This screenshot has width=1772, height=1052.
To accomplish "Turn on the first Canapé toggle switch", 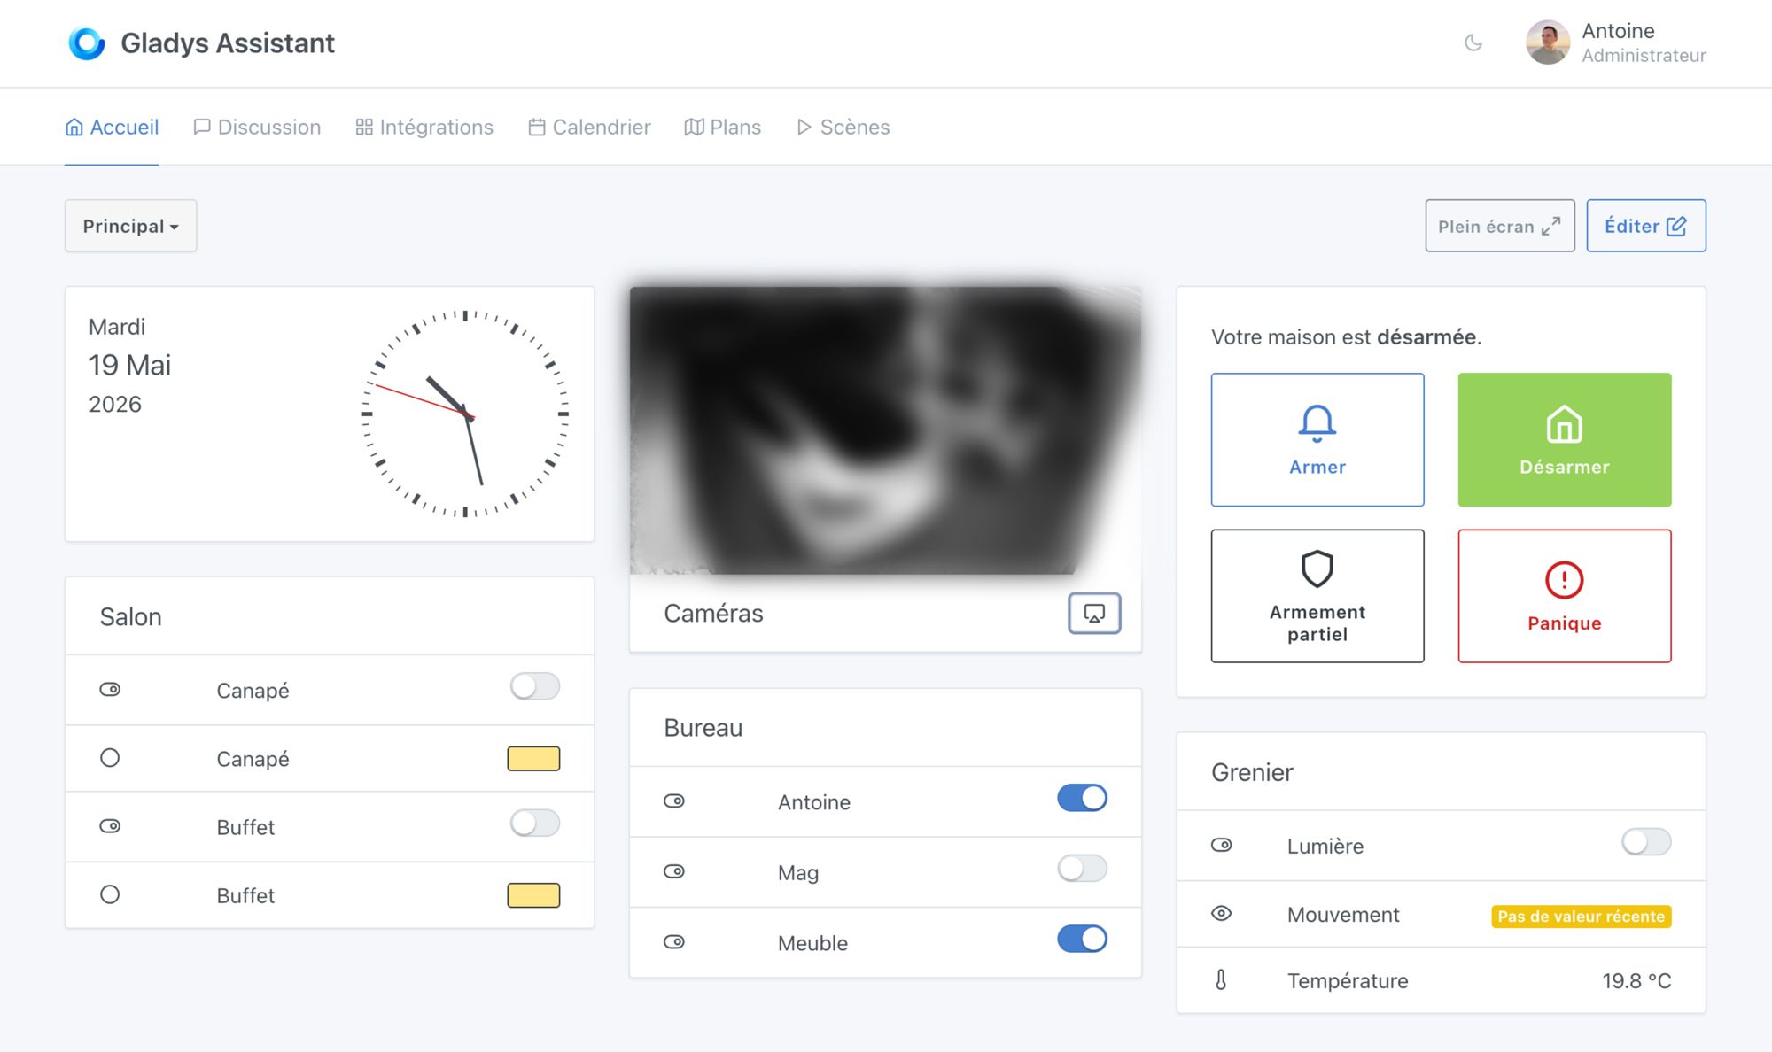I will pos(535,686).
